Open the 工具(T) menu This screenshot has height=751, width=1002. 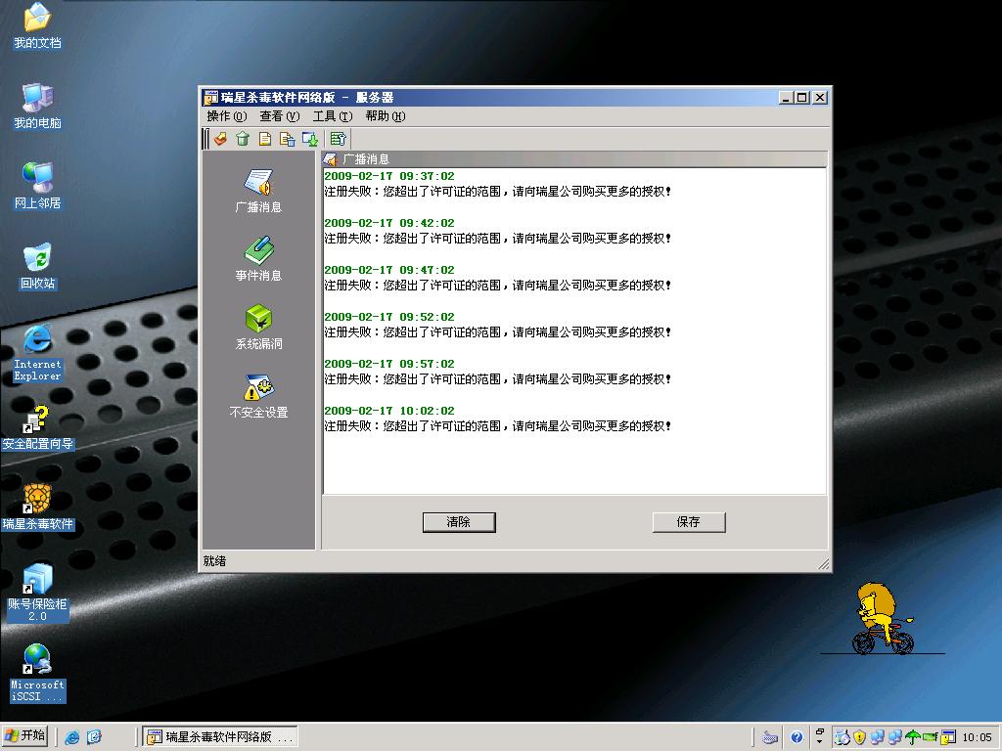pyautogui.click(x=332, y=116)
